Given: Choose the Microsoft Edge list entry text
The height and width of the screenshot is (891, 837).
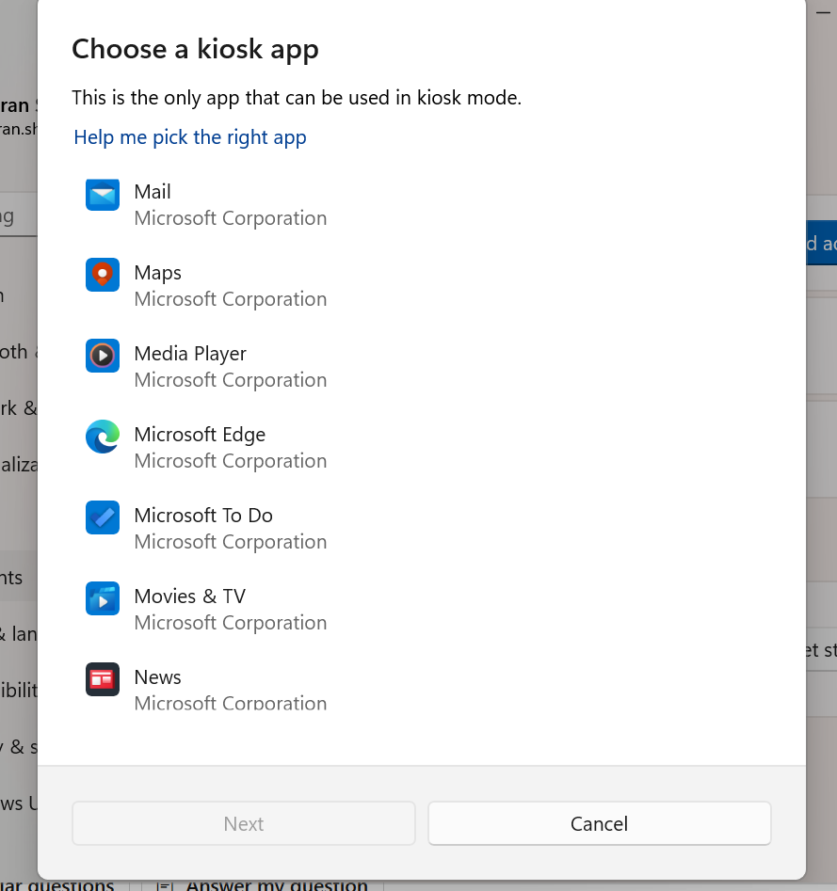Looking at the screenshot, I should pos(200,434).
